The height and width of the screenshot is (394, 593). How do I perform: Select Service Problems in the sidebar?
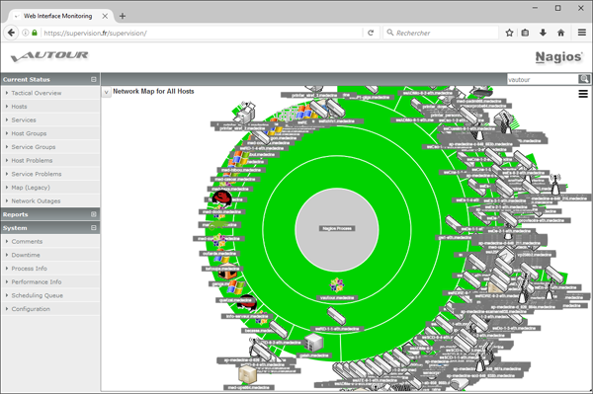click(x=37, y=174)
